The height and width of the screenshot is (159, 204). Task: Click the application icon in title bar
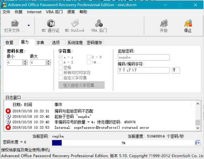[x=4, y=5]
